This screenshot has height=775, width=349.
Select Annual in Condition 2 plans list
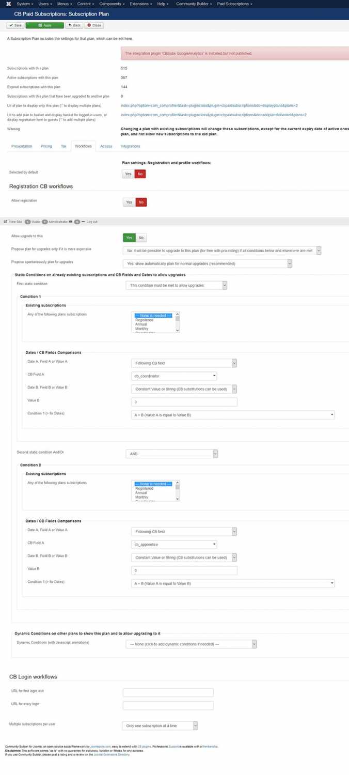(141, 493)
